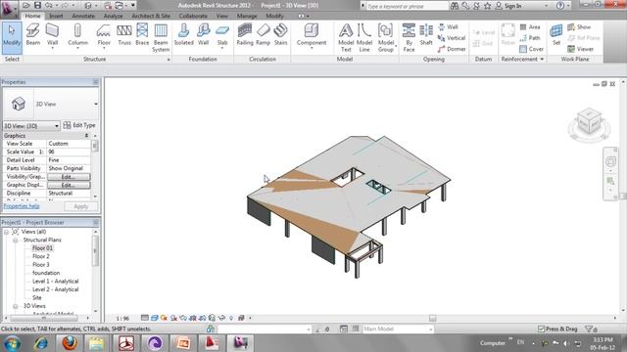The width and height of the screenshot is (627, 352).
Task: Select the Ramp tool
Action: (x=264, y=35)
